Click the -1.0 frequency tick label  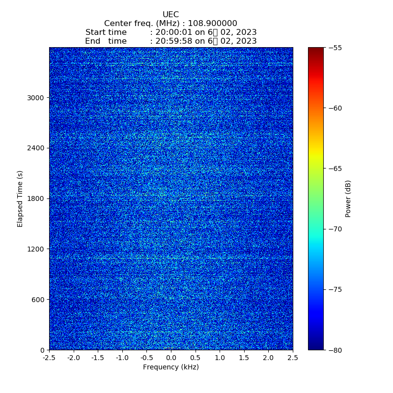click(122, 358)
